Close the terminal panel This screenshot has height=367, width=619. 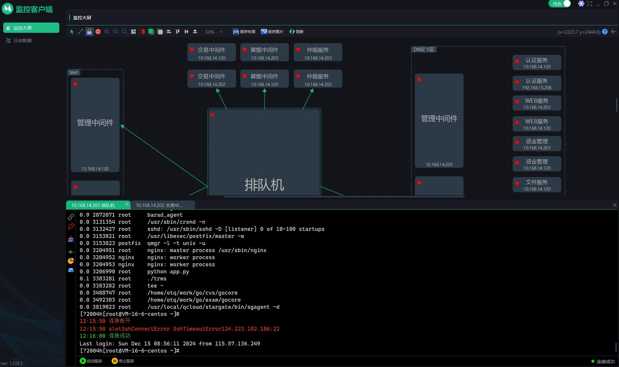(615, 205)
